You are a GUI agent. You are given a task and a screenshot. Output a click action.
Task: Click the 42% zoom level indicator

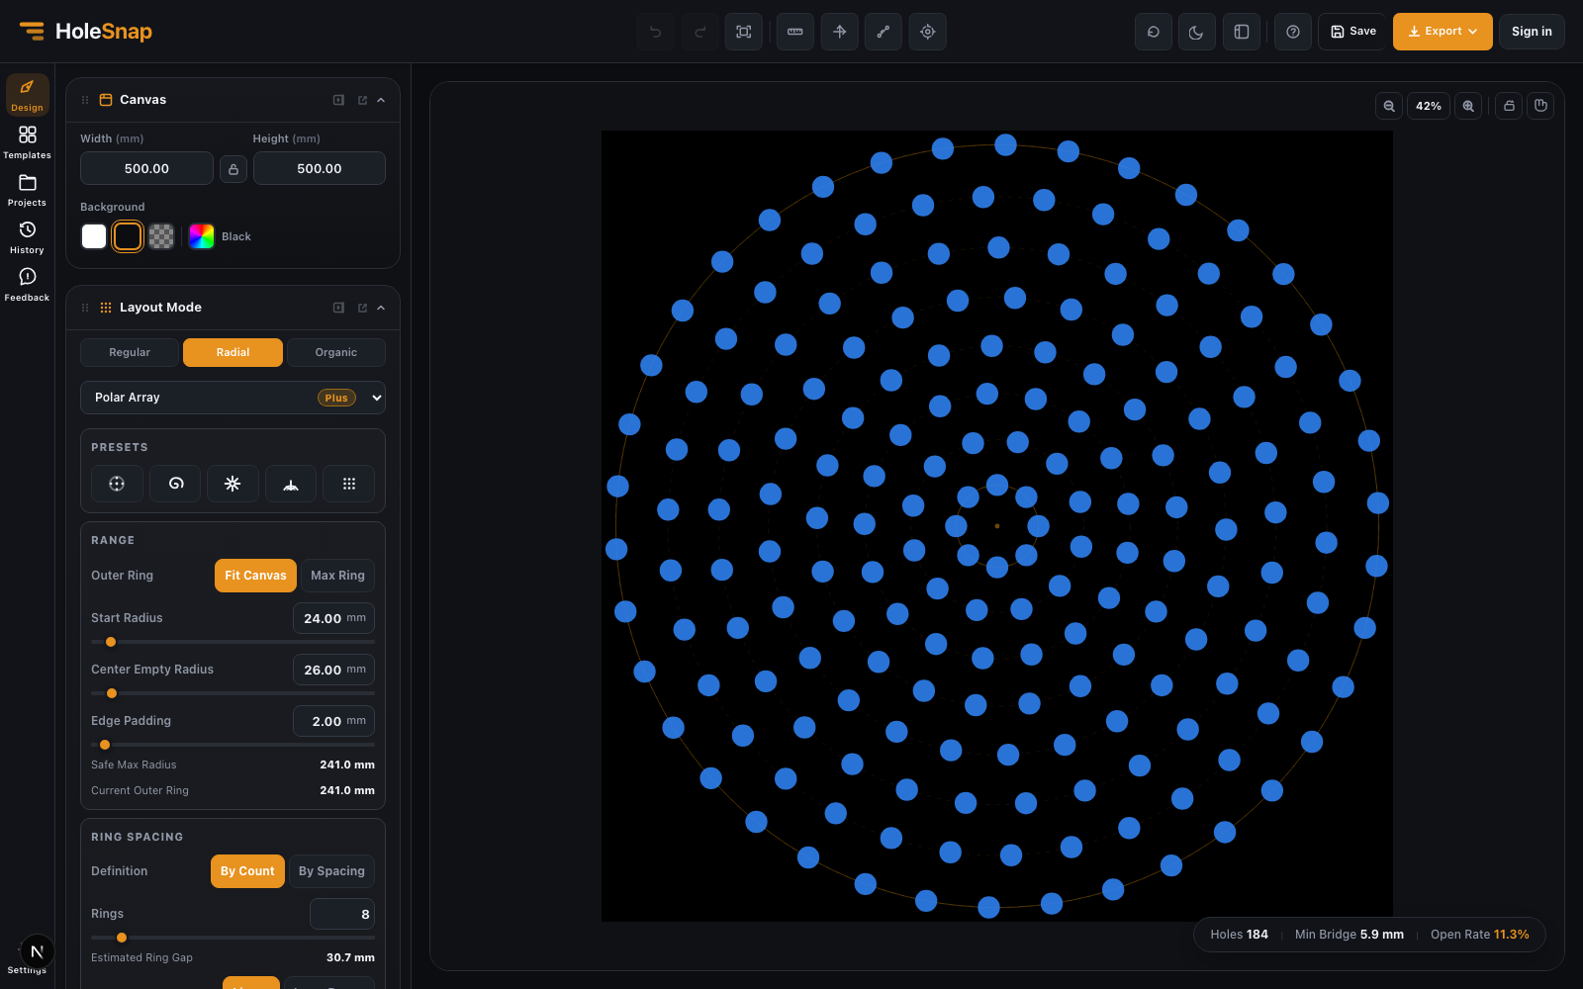pos(1429,106)
